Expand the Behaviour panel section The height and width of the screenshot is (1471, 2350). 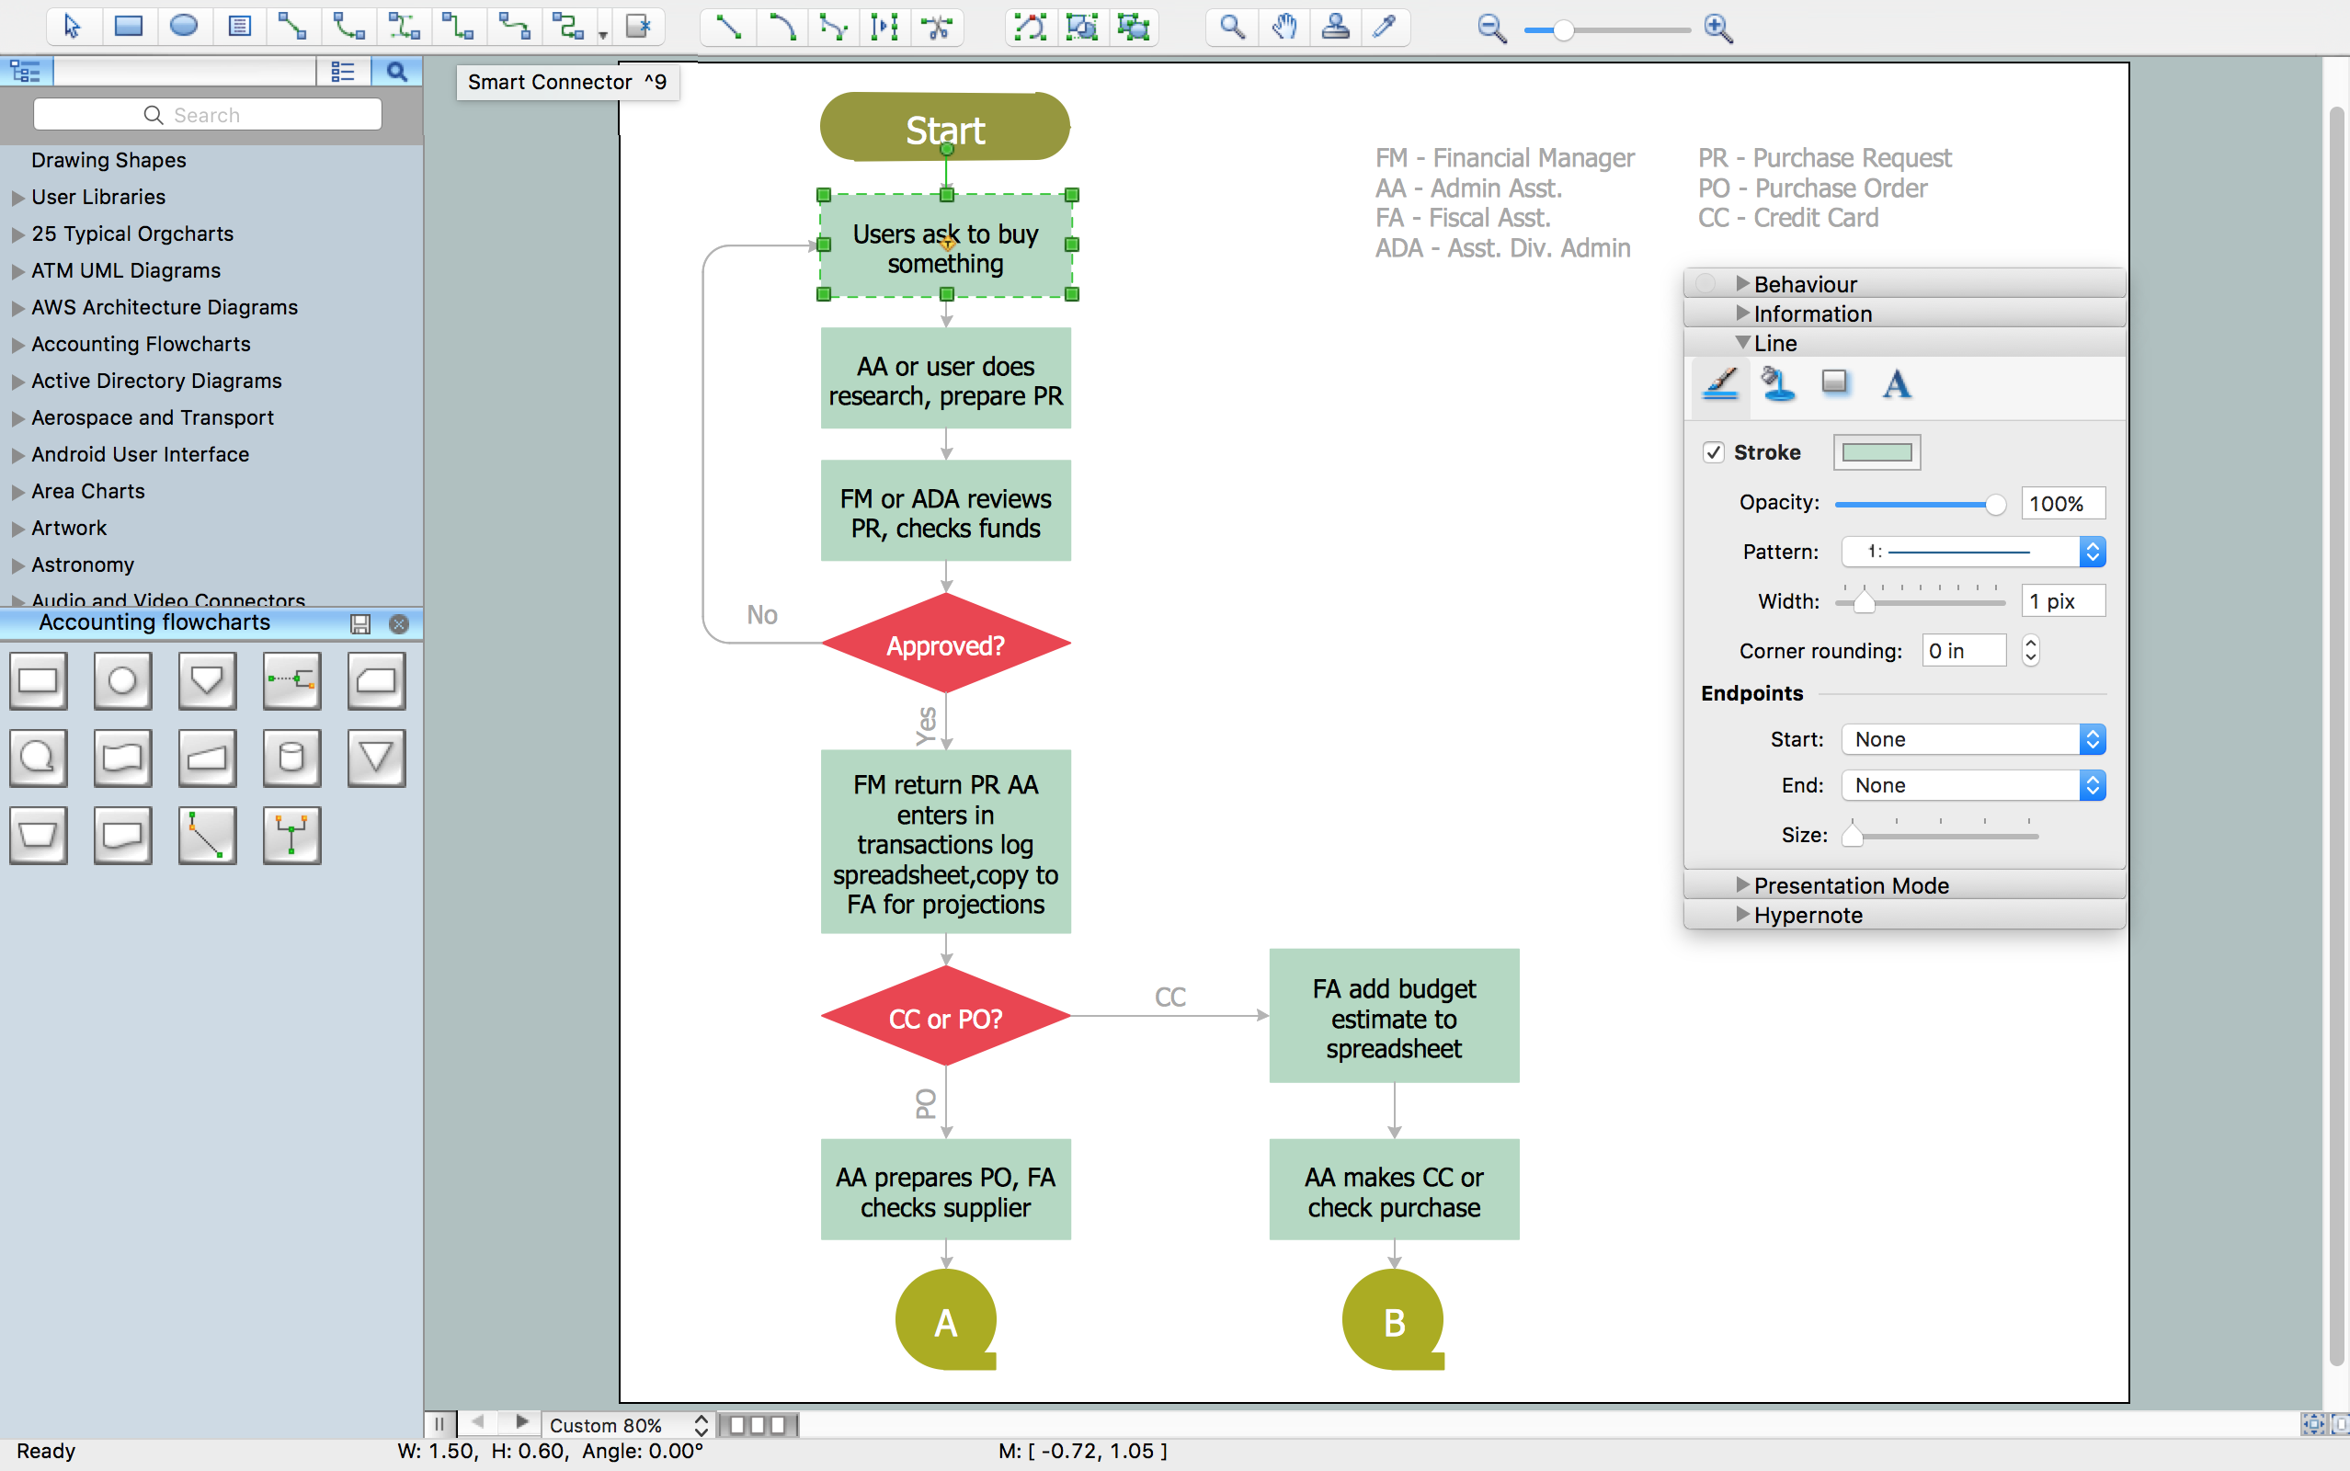click(x=1743, y=283)
